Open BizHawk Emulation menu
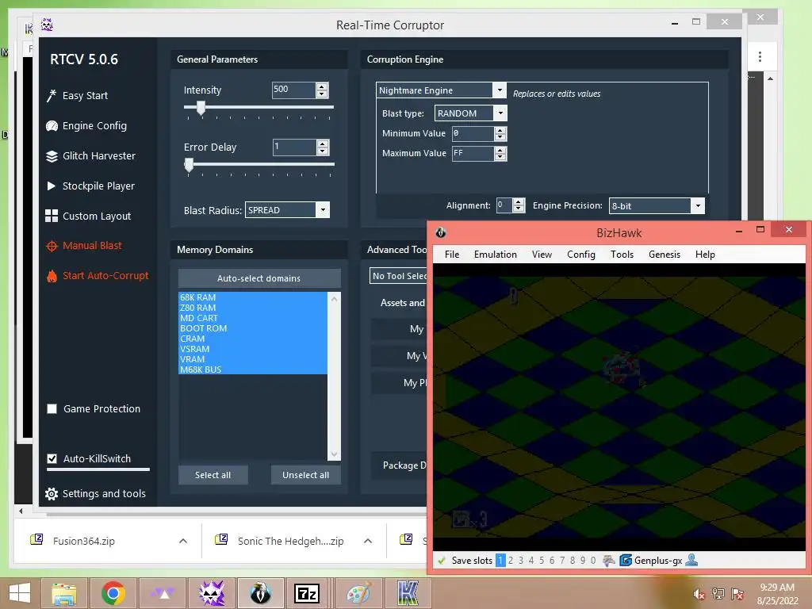This screenshot has width=812, height=609. [x=496, y=255]
